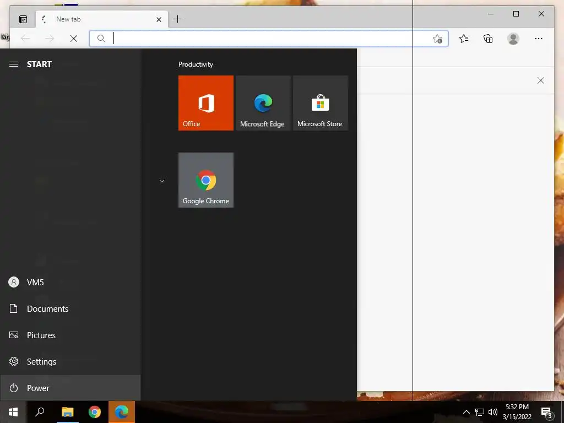The image size is (564, 423).
Task: Open File Explorer from taskbar
Action: pos(67,412)
